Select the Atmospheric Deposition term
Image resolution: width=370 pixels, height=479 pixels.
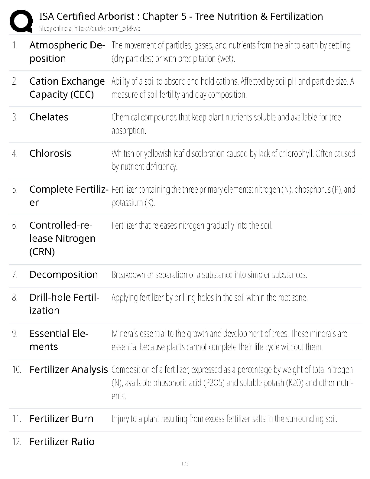(67, 52)
